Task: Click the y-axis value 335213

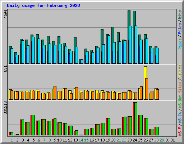Action: pyautogui.click(x=5, y=108)
